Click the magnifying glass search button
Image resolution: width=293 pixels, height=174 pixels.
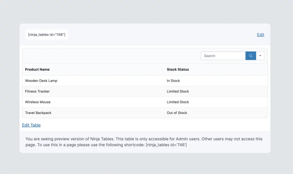pos(251,56)
